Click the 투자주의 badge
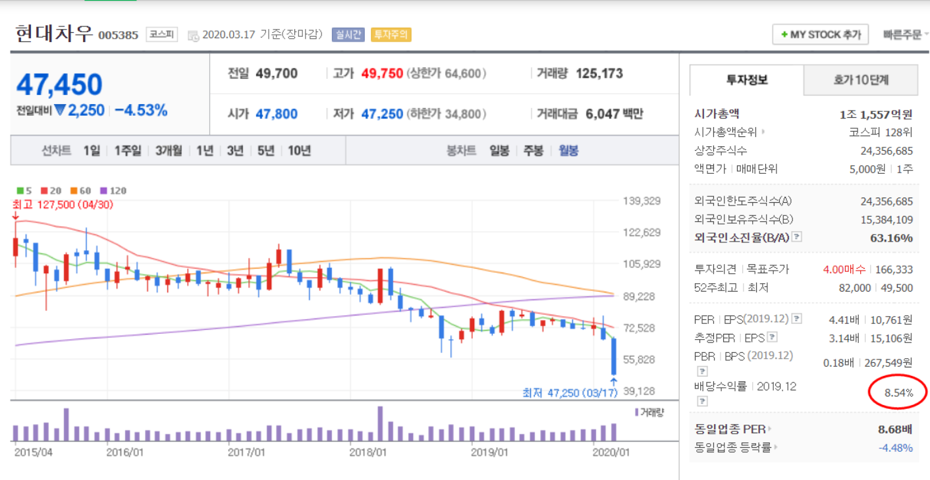930x480 pixels. 391,34
